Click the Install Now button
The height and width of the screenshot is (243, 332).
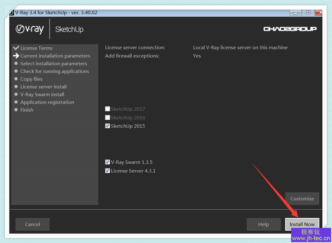302,224
